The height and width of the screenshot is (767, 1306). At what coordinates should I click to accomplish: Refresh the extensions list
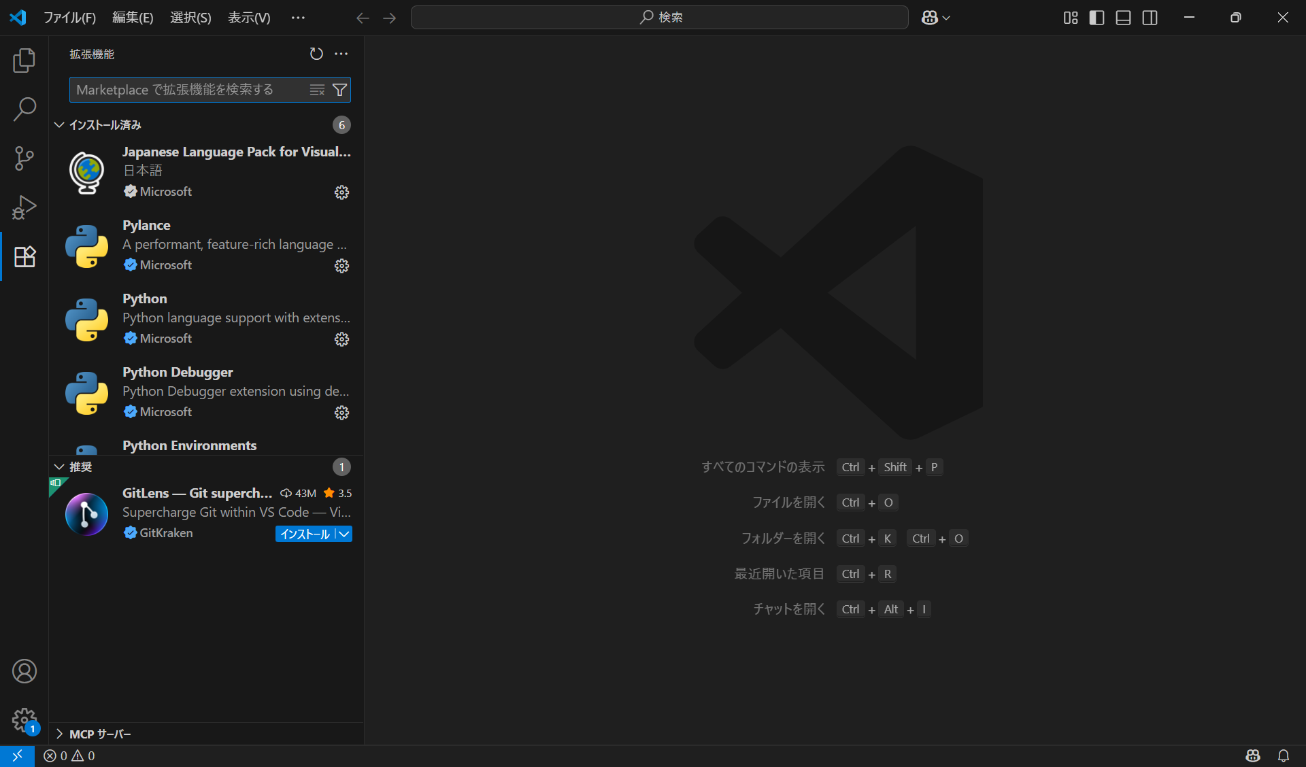click(316, 54)
